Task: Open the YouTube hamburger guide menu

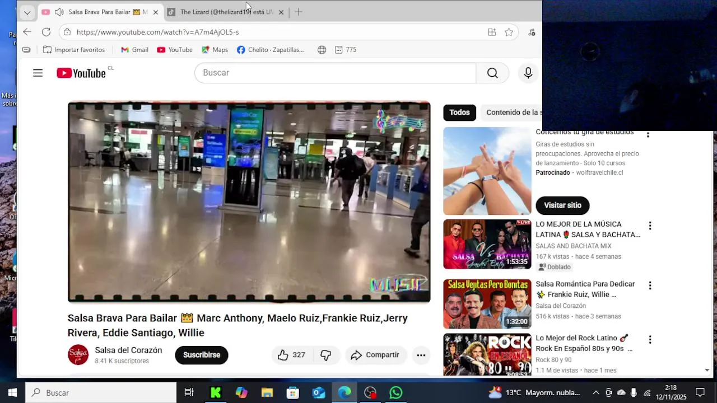Action: pos(38,73)
